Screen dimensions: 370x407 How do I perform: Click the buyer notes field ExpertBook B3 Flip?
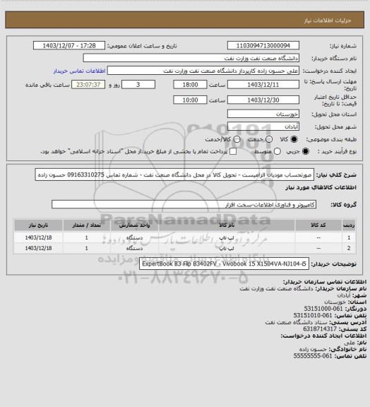pos(224,264)
